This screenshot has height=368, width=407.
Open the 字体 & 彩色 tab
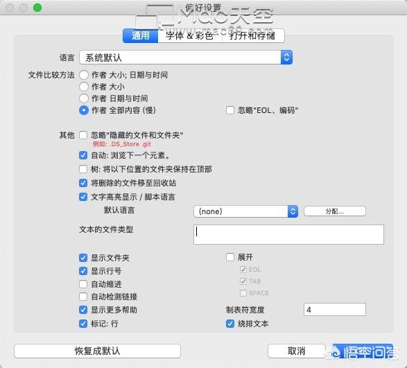[x=190, y=35]
